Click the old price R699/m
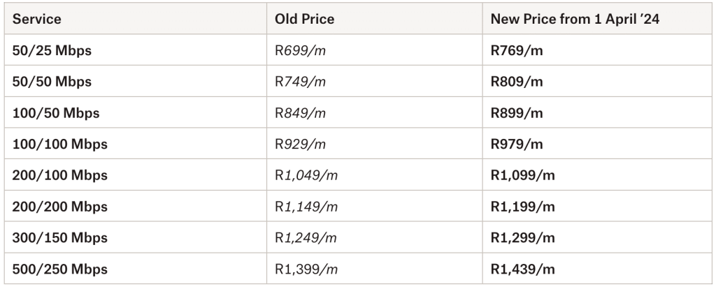 300,50
